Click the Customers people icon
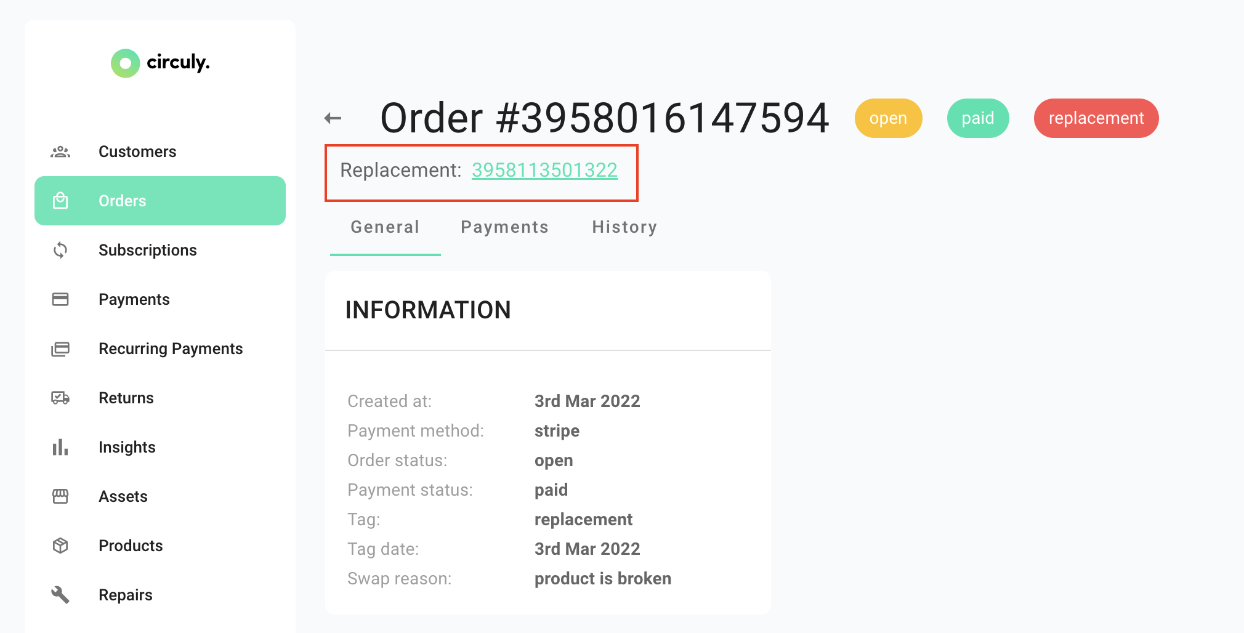This screenshot has width=1244, height=633. point(60,151)
